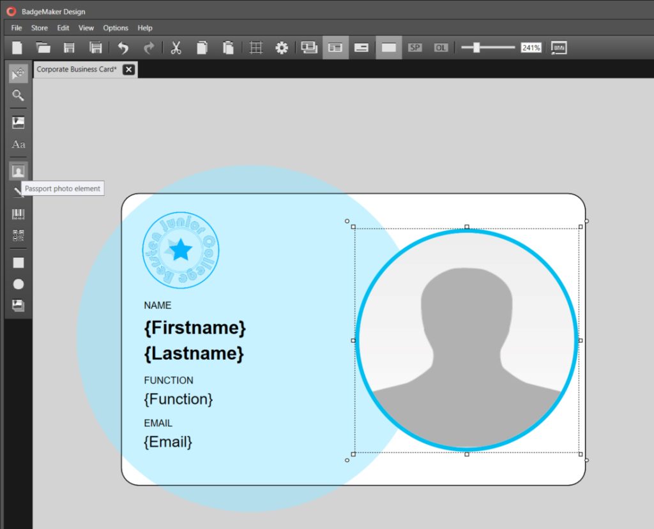Pick the QR code element tool

[17, 235]
